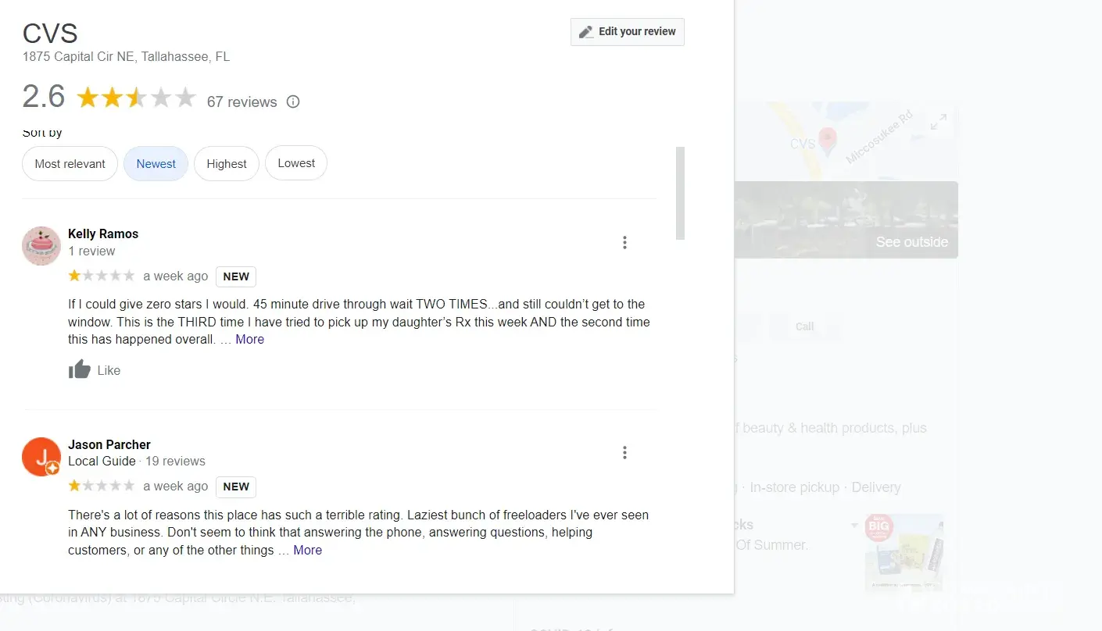Image resolution: width=1102 pixels, height=631 pixels.
Task: Click the Call button in background page
Action: [x=805, y=326]
